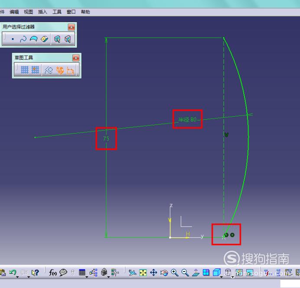
Task: Select the Curve filter icon
Action: 23,39
